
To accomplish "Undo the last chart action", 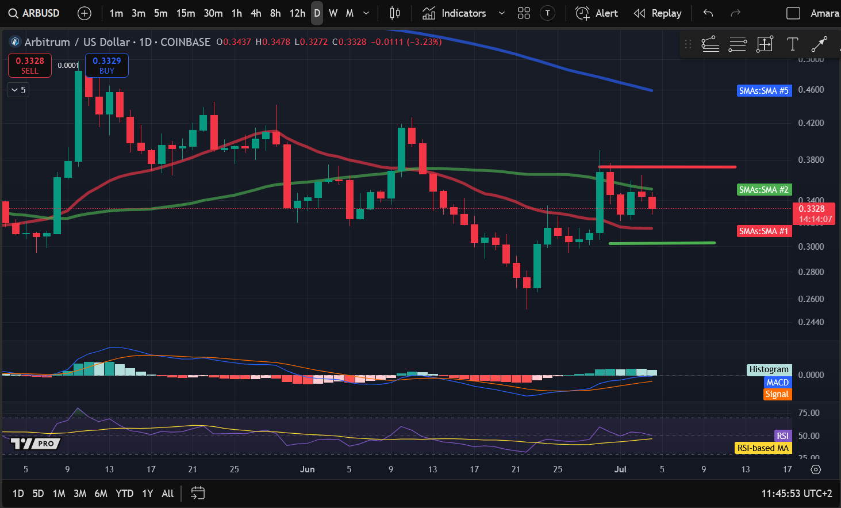I will pos(708,13).
